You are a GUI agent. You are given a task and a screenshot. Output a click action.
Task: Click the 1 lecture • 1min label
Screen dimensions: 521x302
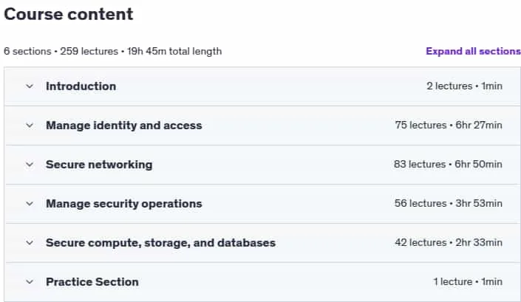[x=468, y=281]
